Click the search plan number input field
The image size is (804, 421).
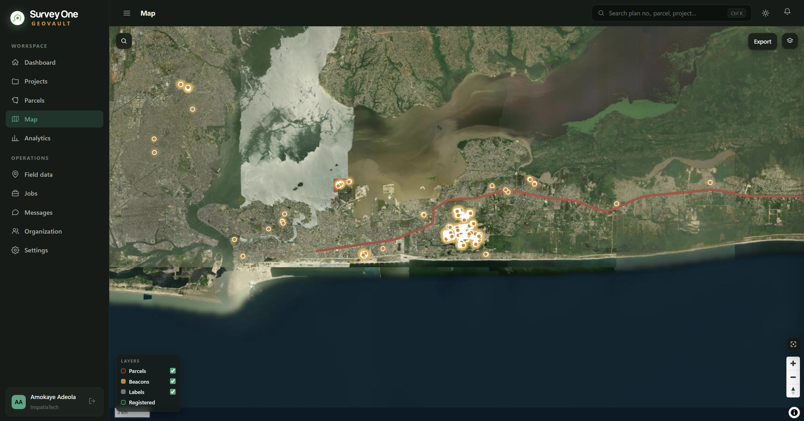click(671, 13)
